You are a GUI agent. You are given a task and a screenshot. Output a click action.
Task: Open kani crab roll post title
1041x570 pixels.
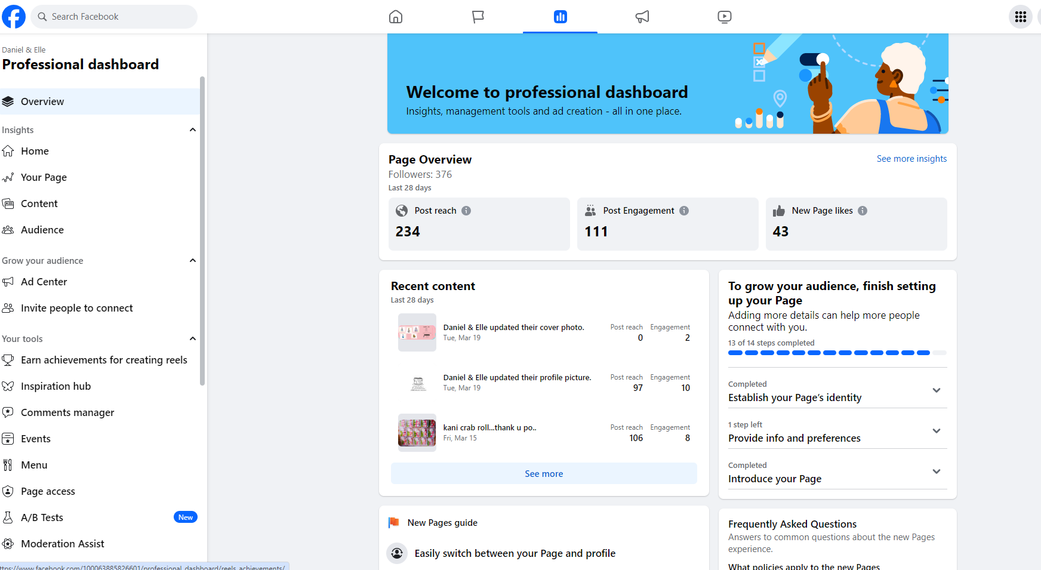[x=489, y=427]
